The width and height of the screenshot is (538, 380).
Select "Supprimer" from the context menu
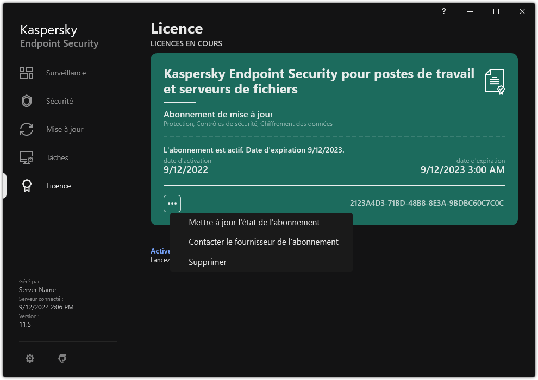pyautogui.click(x=207, y=262)
